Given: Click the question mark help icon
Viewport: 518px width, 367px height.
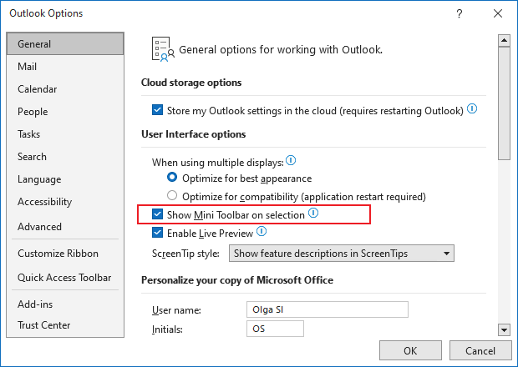Looking at the screenshot, I should click(460, 13).
